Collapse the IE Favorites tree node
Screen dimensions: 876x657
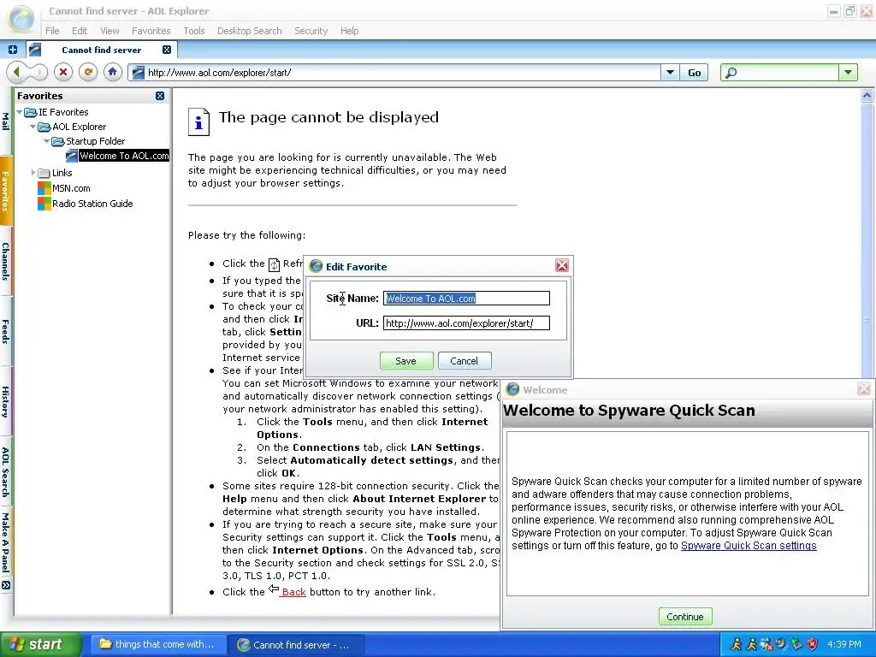click(x=20, y=112)
